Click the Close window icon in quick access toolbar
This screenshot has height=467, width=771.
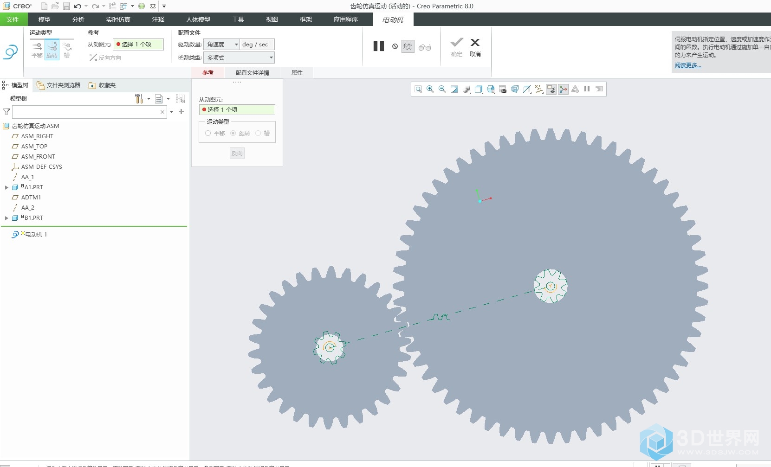pyautogui.click(x=153, y=6)
